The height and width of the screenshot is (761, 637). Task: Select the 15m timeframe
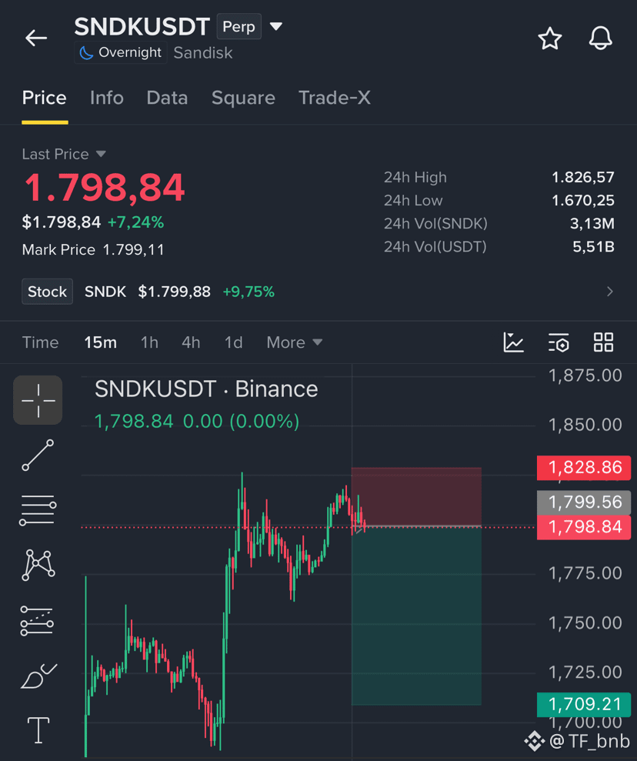pos(101,342)
